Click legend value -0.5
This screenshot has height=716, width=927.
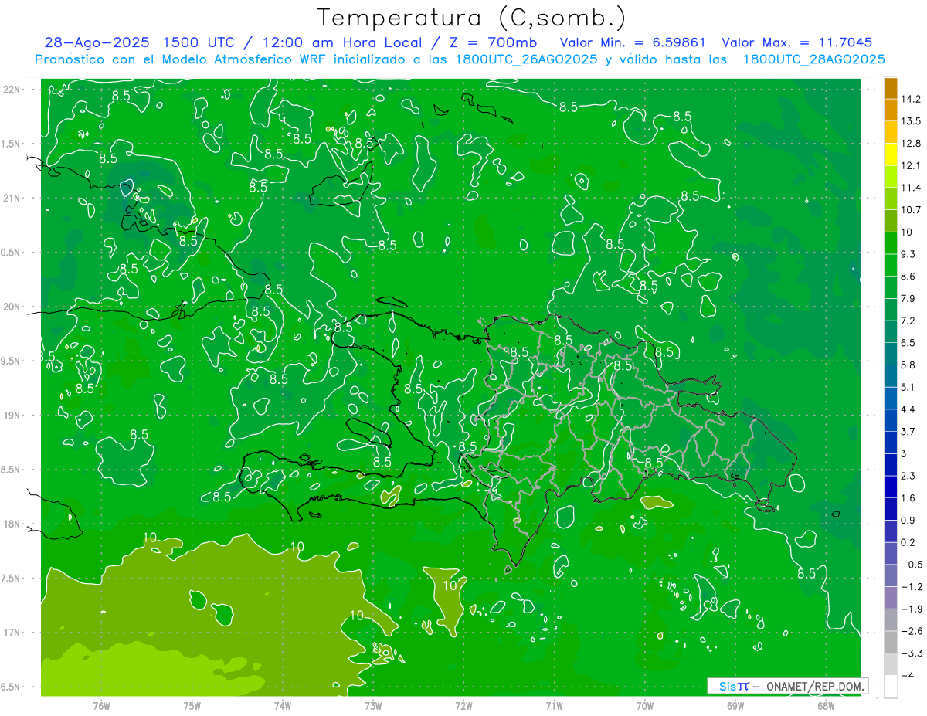911,565
